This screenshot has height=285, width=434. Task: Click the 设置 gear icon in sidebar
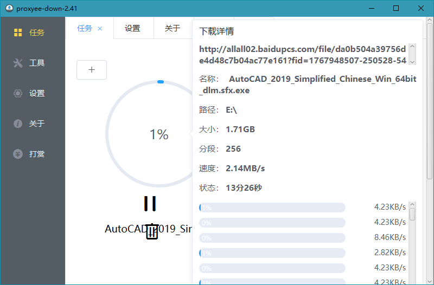pyautogui.click(x=18, y=93)
